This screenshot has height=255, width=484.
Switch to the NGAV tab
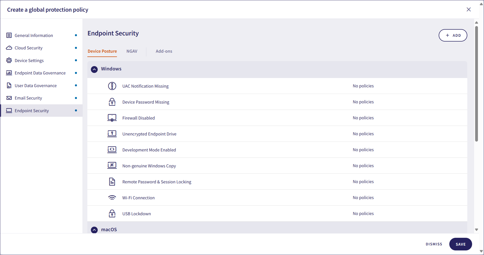coord(132,51)
